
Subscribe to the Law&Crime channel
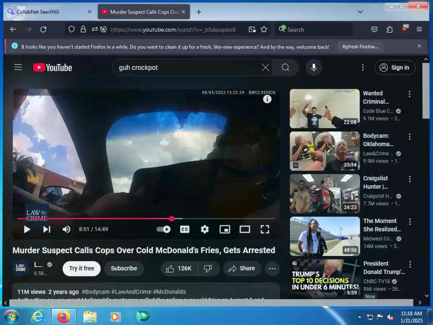click(x=124, y=268)
